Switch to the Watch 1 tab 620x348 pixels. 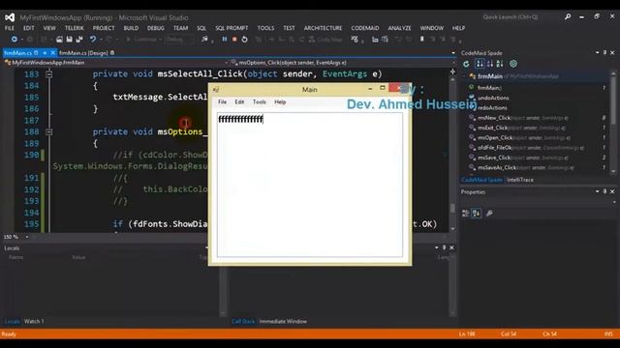(34, 321)
